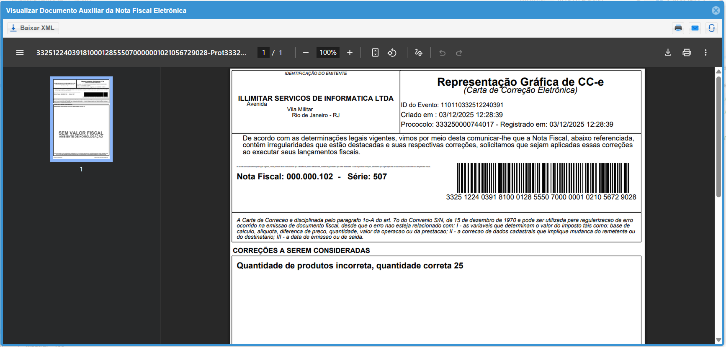Send document by email envelope icon
The width and height of the screenshot is (726, 347).
tap(695, 28)
